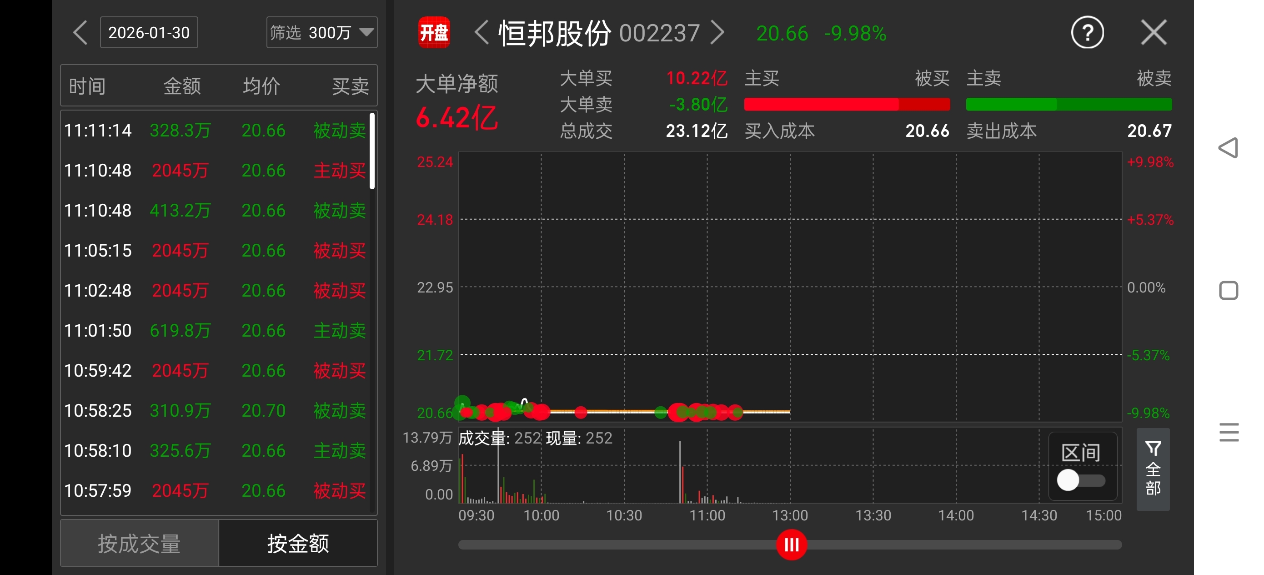Tap the Android back triangle button
Image resolution: width=1264 pixels, height=575 pixels.
[x=1228, y=148]
